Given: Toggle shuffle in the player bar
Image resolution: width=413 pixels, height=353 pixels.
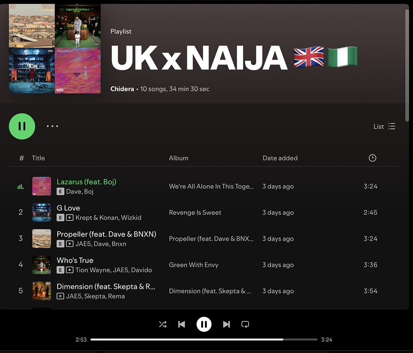Looking at the screenshot, I should coord(162,324).
